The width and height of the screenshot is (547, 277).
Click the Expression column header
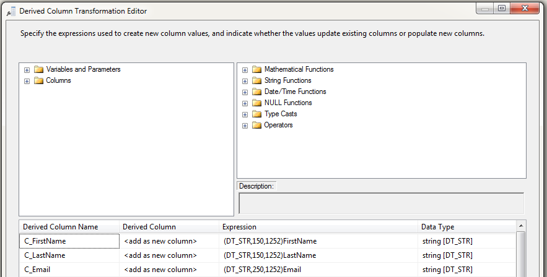pyautogui.click(x=318, y=227)
